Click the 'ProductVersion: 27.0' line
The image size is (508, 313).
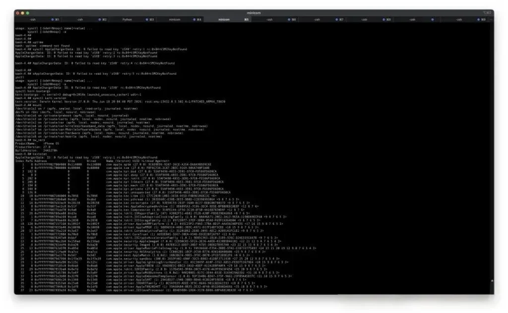pos(32,147)
